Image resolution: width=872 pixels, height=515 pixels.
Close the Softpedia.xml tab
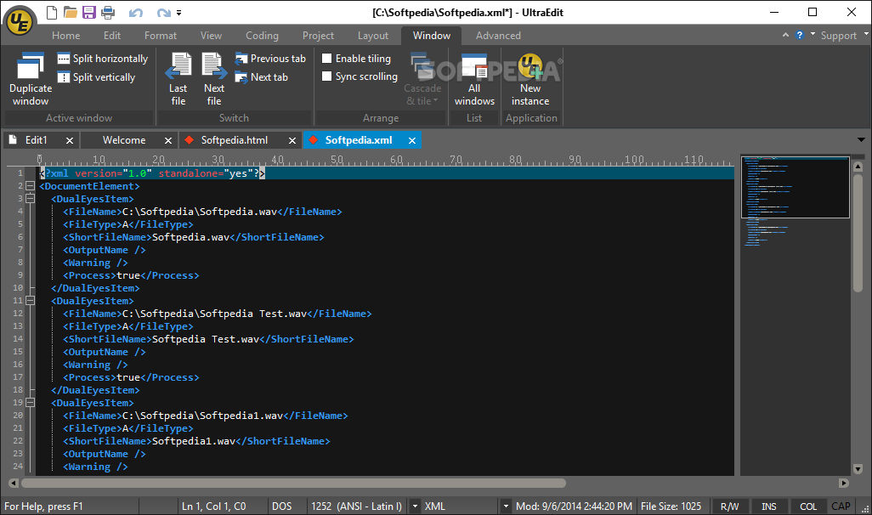[412, 141]
